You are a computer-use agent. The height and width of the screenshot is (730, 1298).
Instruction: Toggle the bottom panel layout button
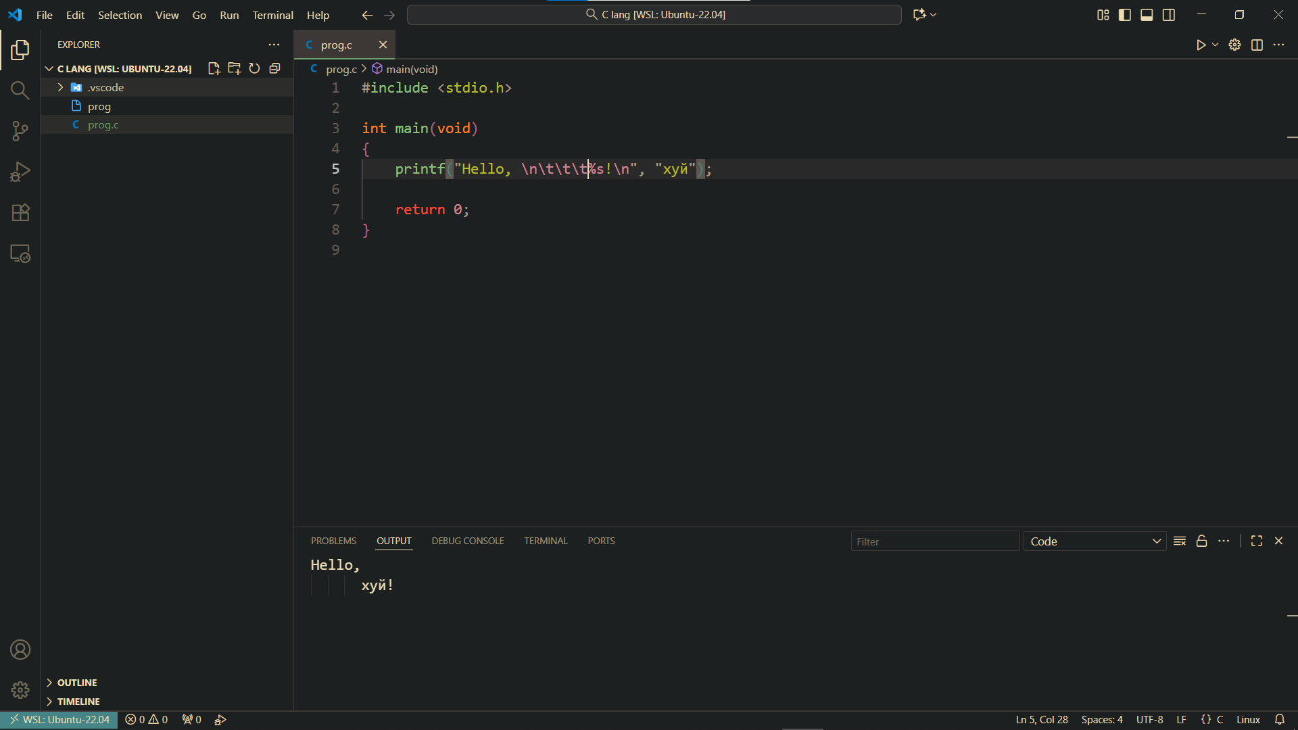pyautogui.click(x=1147, y=15)
